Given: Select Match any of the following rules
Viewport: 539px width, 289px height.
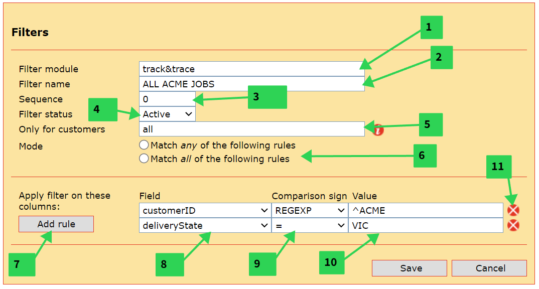Looking at the screenshot, I should click(145, 146).
